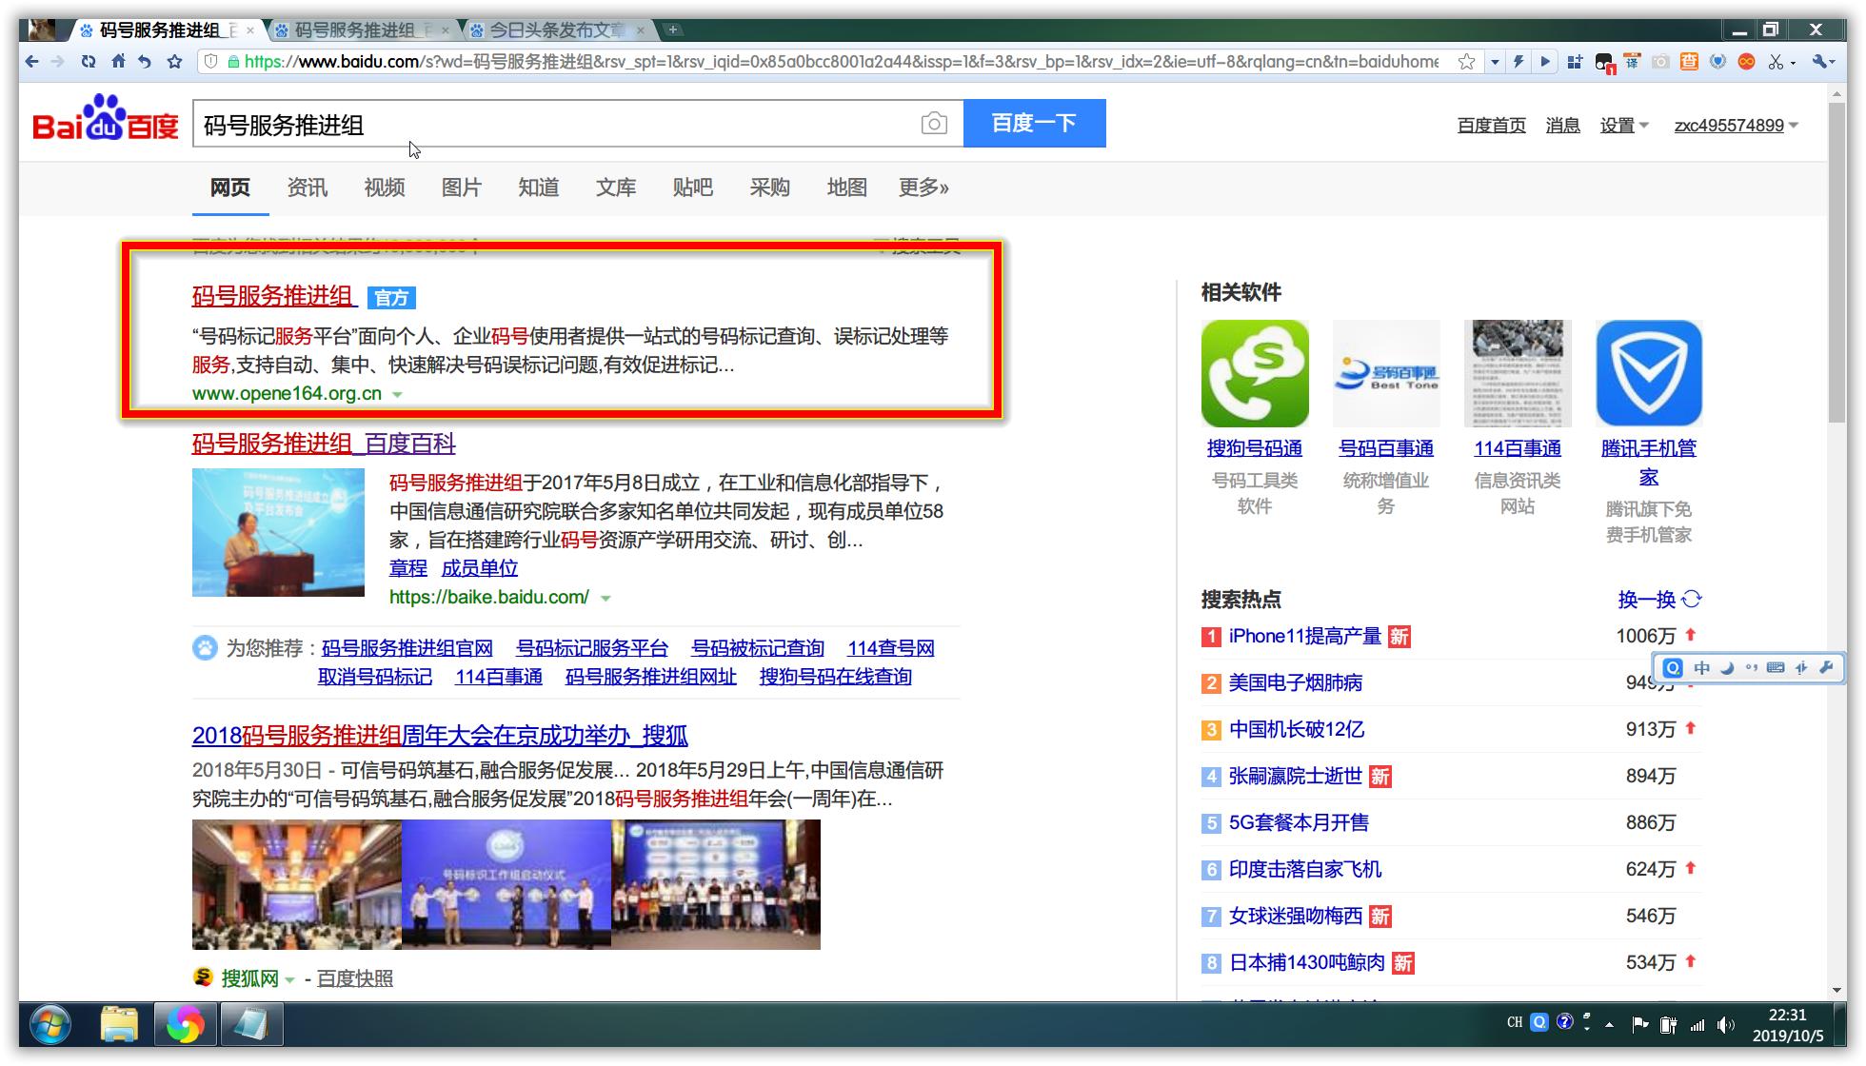Click the camera icon inside the search box
Screen dimensions: 1866x1066
pos(934,123)
